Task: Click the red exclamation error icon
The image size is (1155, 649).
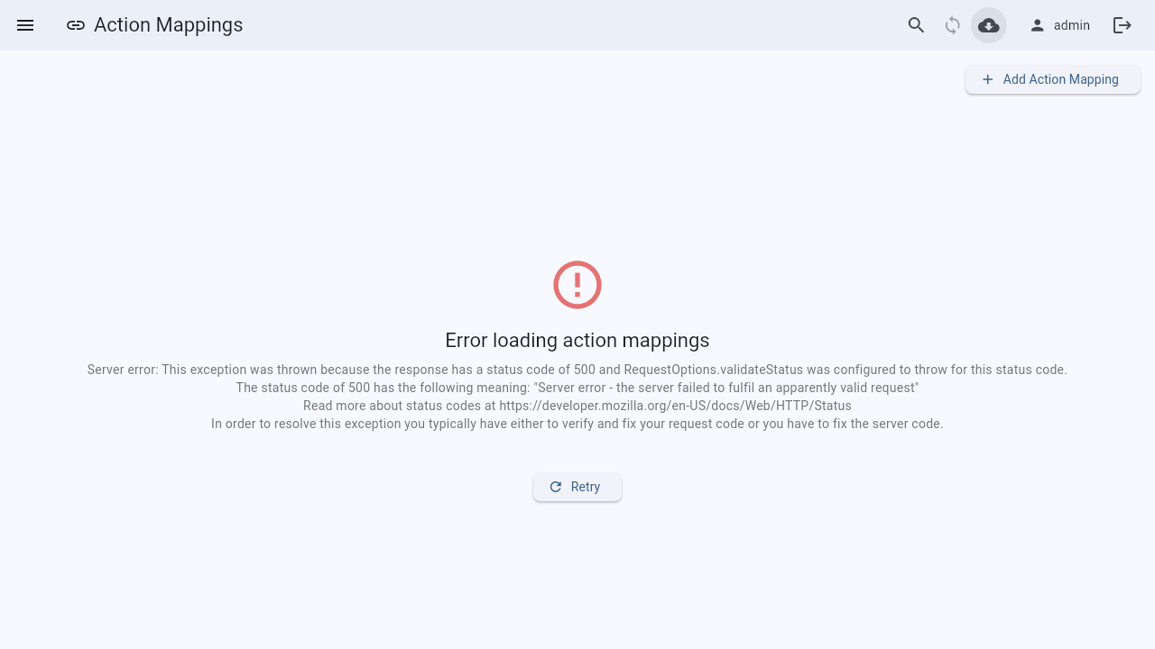Action: [x=577, y=285]
